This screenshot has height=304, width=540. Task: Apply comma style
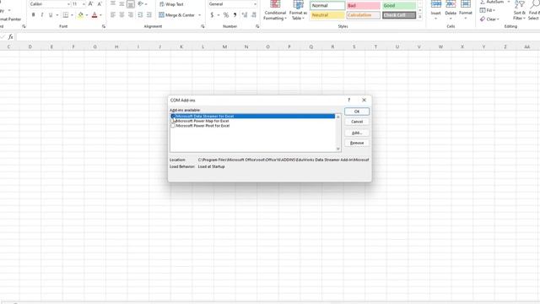pos(235,15)
